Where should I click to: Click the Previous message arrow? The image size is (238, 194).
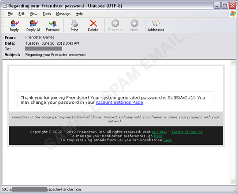click(x=115, y=26)
